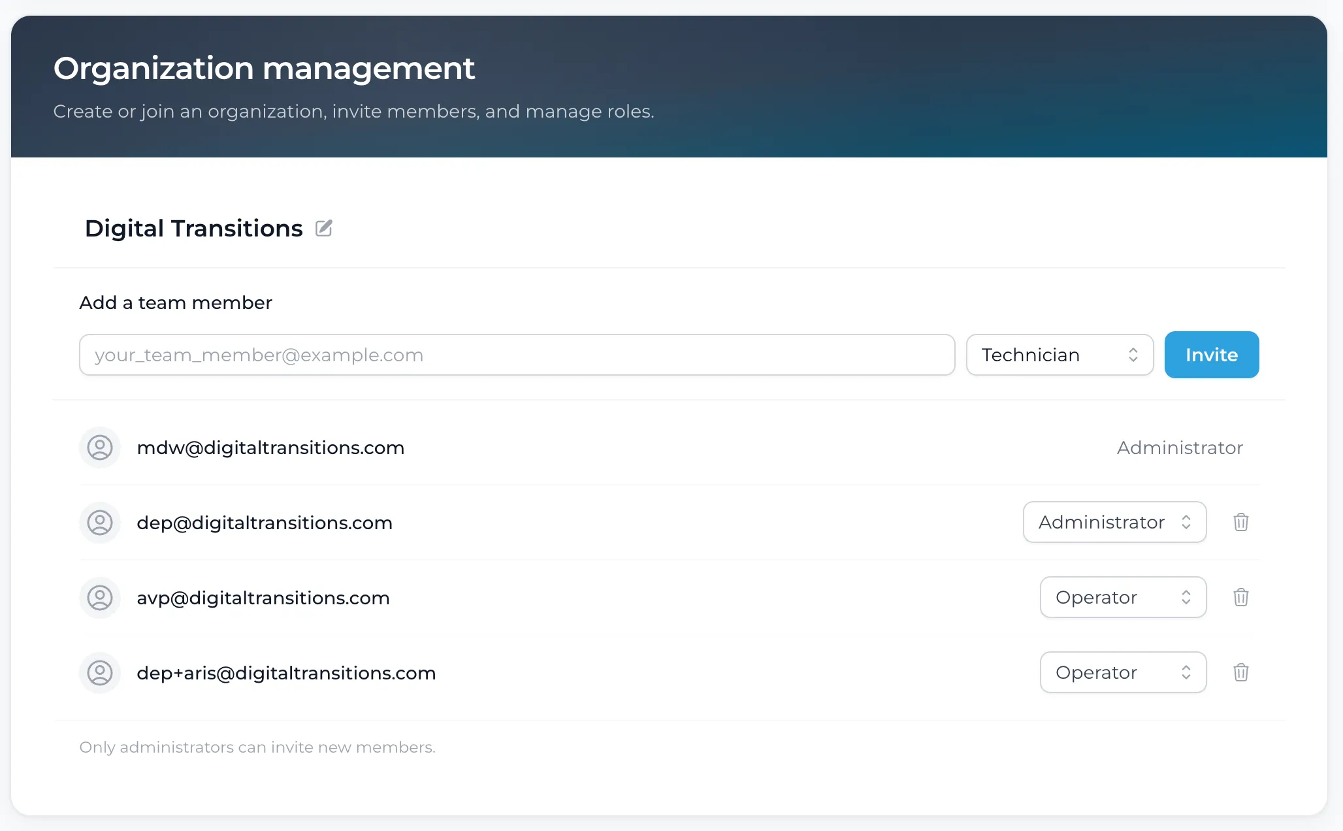
Task: Edit the Digital Transitions organization name
Action: click(x=324, y=228)
